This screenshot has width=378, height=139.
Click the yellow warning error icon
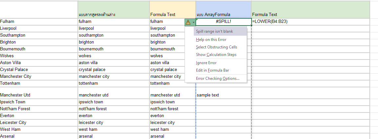click(x=188, y=22)
